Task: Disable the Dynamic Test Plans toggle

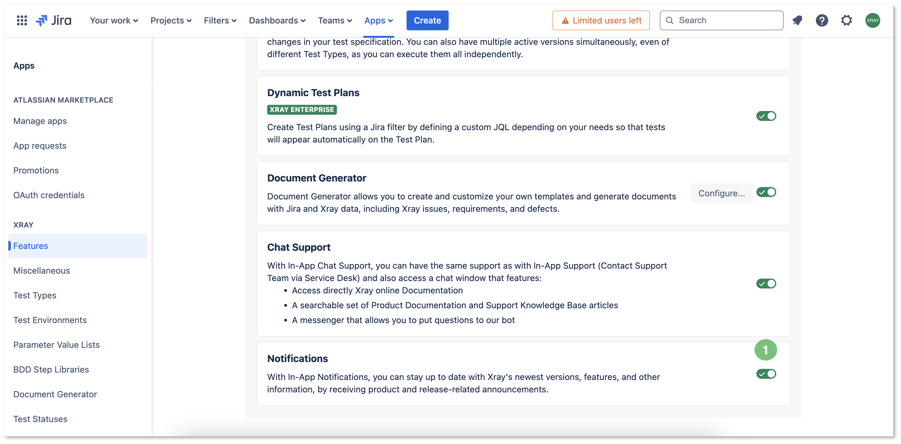Action: click(x=766, y=116)
